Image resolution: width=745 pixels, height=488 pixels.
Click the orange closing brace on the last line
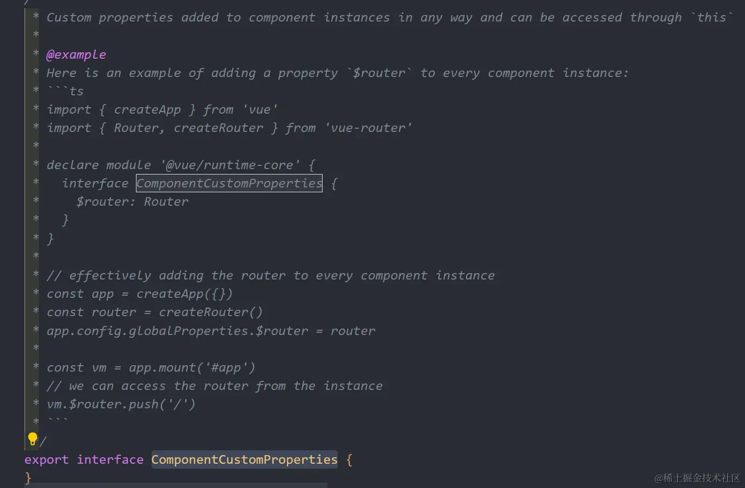point(28,478)
